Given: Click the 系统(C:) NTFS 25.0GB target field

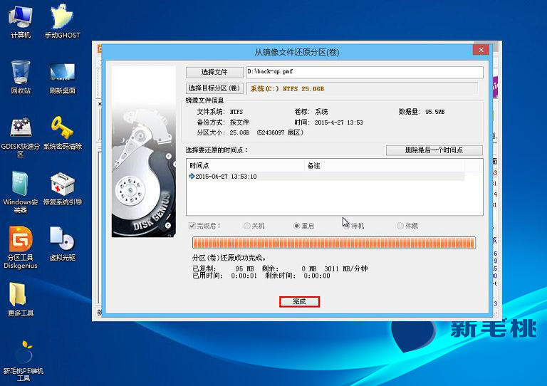Looking at the screenshot, I should click(x=362, y=88).
